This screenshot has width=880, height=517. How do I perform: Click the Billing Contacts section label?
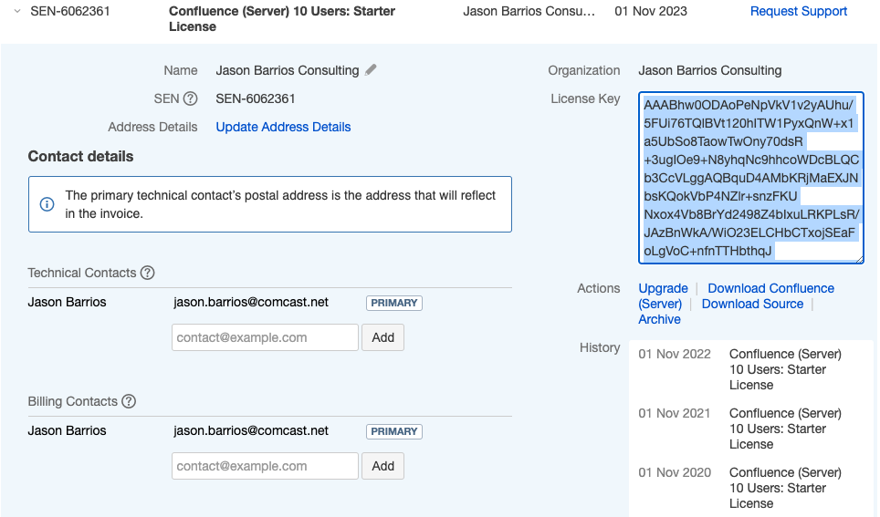tap(72, 401)
